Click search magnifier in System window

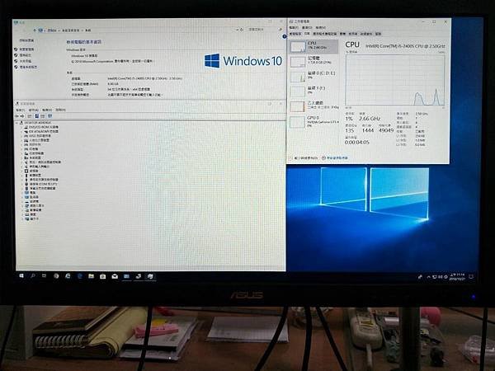(x=280, y=30)
